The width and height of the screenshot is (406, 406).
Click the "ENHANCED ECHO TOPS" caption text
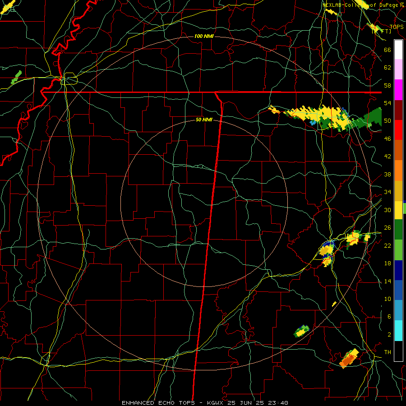point(158,403)
